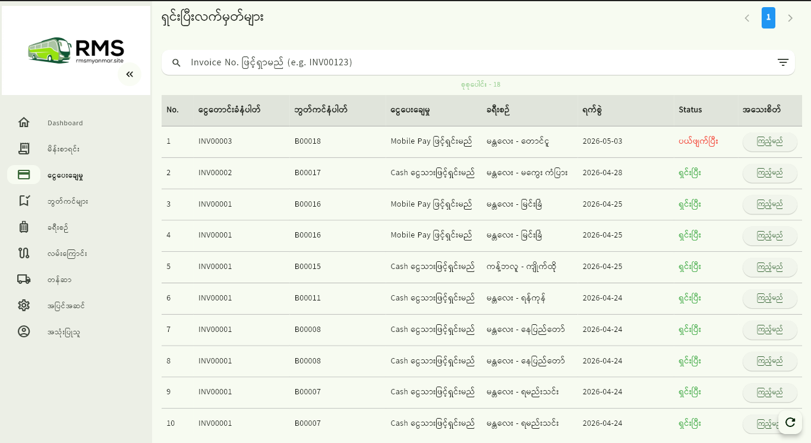811x443 pixels.
Task: Click the RMS bus logo
Action: tap(76, 50)
